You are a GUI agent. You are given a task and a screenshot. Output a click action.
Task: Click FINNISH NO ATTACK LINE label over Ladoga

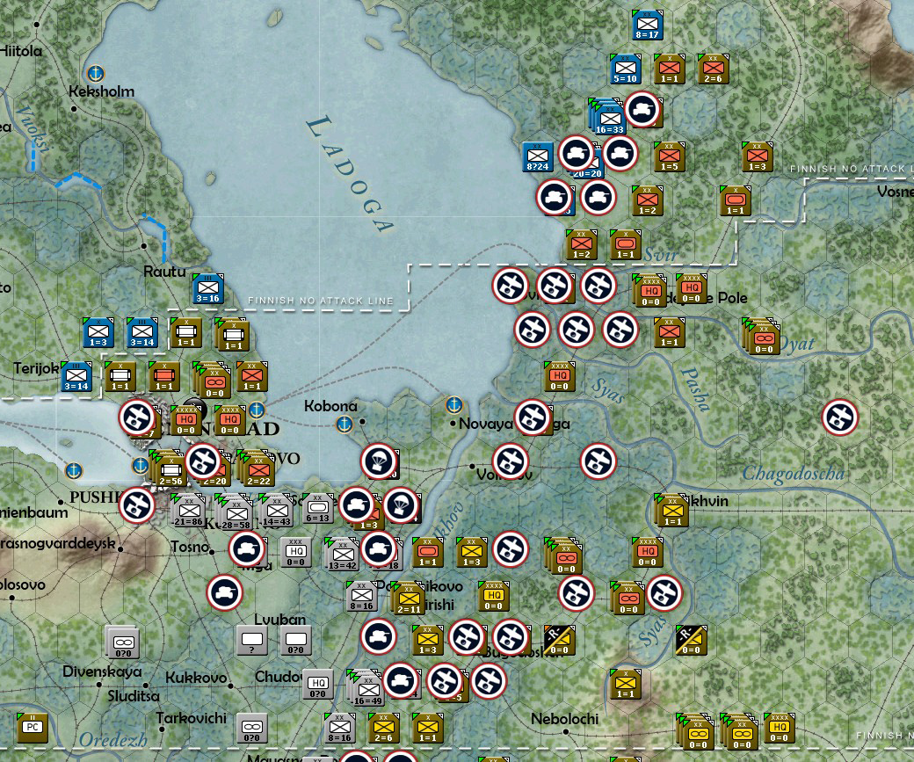point(321,301)
